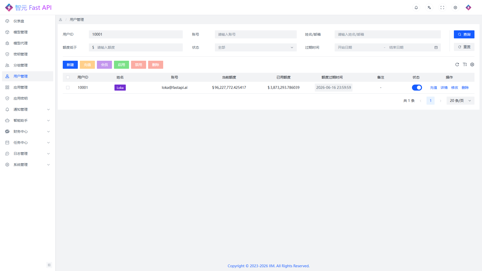Click the calendar icon in expiry date field
This screenshot has width=482, height=271.
pyautogui.click(x=436, y=47)
